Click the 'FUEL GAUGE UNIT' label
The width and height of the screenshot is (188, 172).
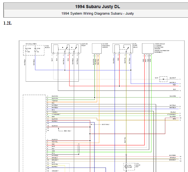click(x=138, y=165)
